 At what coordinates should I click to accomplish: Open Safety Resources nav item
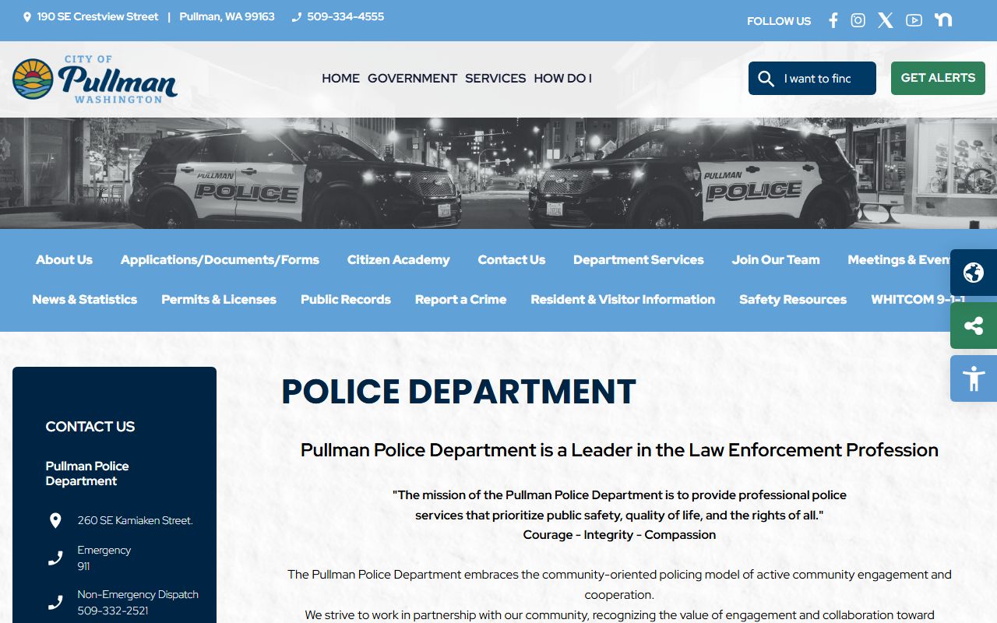click(792, 299)
